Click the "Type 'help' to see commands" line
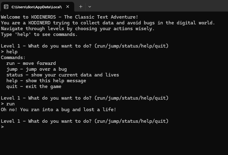 39,34
